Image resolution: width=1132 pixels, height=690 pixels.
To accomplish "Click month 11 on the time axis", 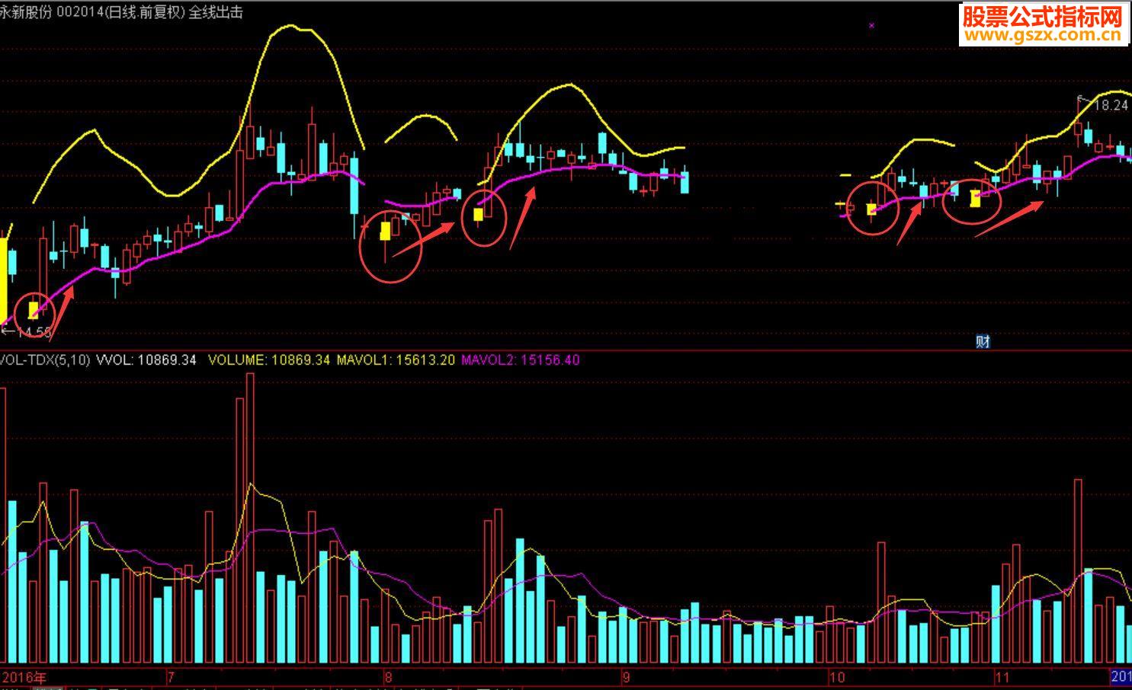I will [x=1002, y=677].
